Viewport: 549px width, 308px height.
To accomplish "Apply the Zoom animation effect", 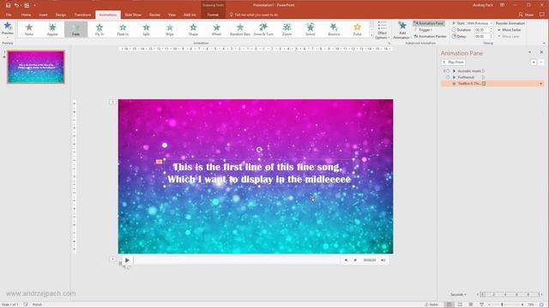I will (287, 29).
